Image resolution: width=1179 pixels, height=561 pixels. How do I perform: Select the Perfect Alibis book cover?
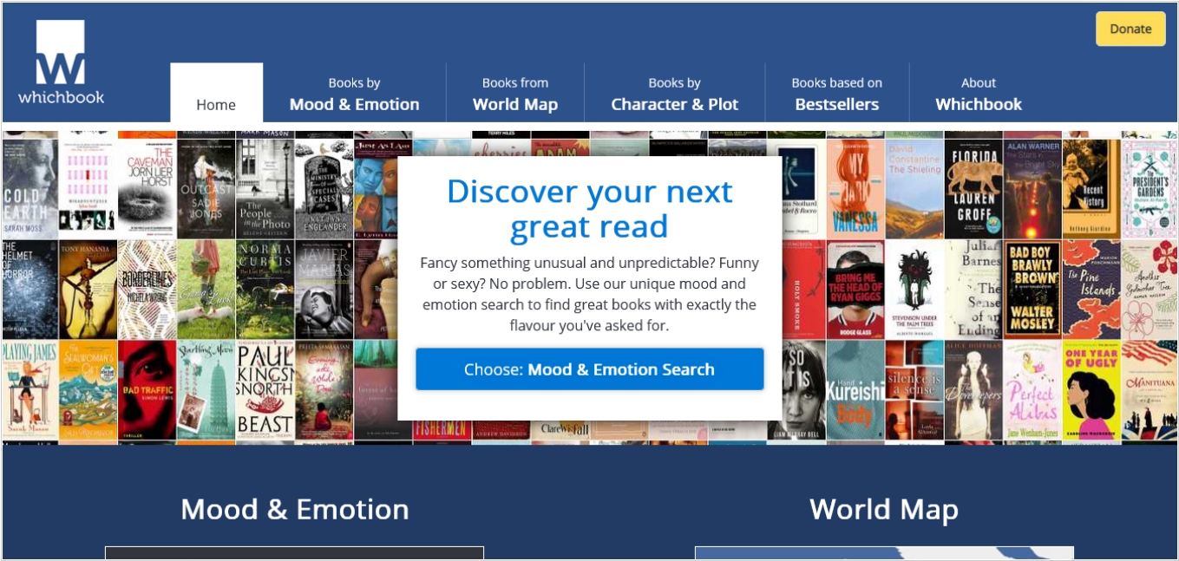(1032, 389)
